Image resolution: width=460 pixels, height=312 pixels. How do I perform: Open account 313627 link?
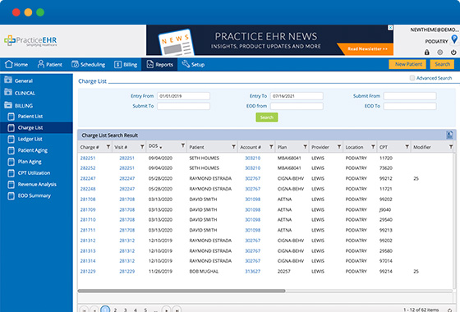253,271
